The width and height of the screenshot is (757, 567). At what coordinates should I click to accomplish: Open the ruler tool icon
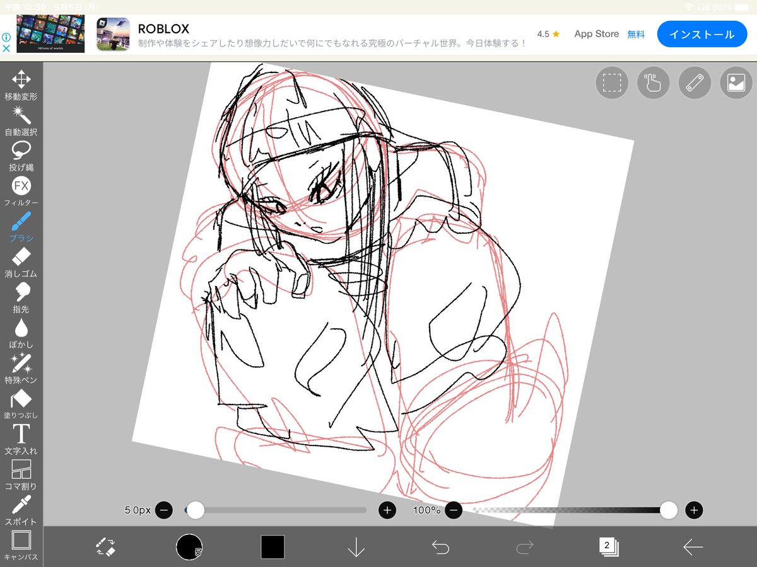click(695, 83)
